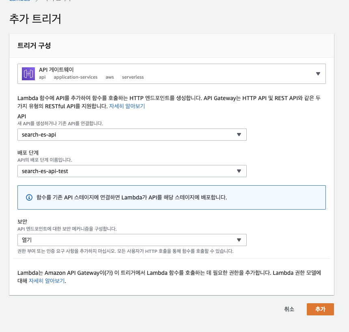Open the trigger type dropdown arrow
This screenshot has width=349, height=332.
[318, 74]
